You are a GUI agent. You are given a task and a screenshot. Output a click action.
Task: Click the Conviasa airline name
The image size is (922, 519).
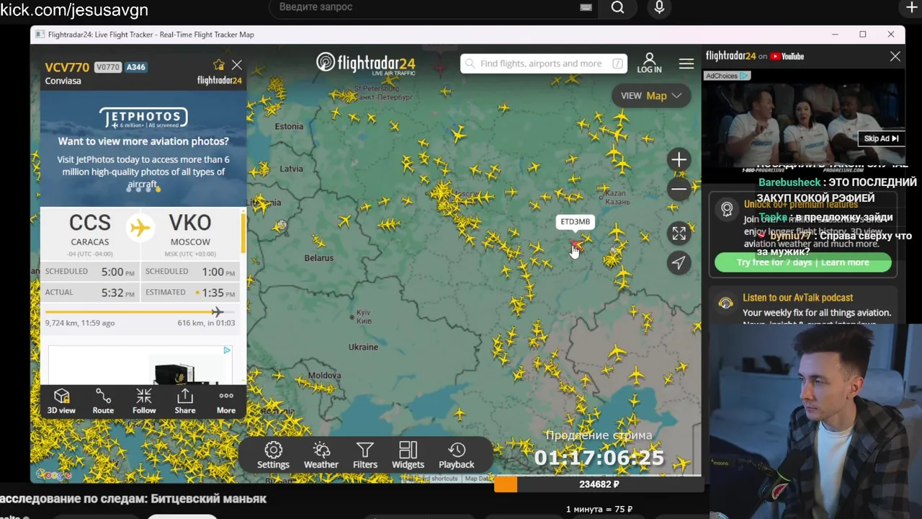[x=63, y=81]
